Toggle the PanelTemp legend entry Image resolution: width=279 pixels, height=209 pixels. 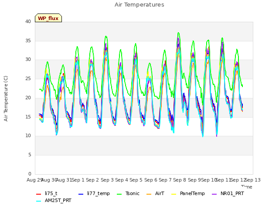click(x=188, y=193)
